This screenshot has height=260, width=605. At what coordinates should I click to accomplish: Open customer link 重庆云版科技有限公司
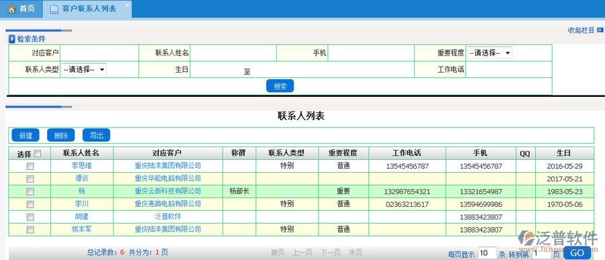(168, 191)
